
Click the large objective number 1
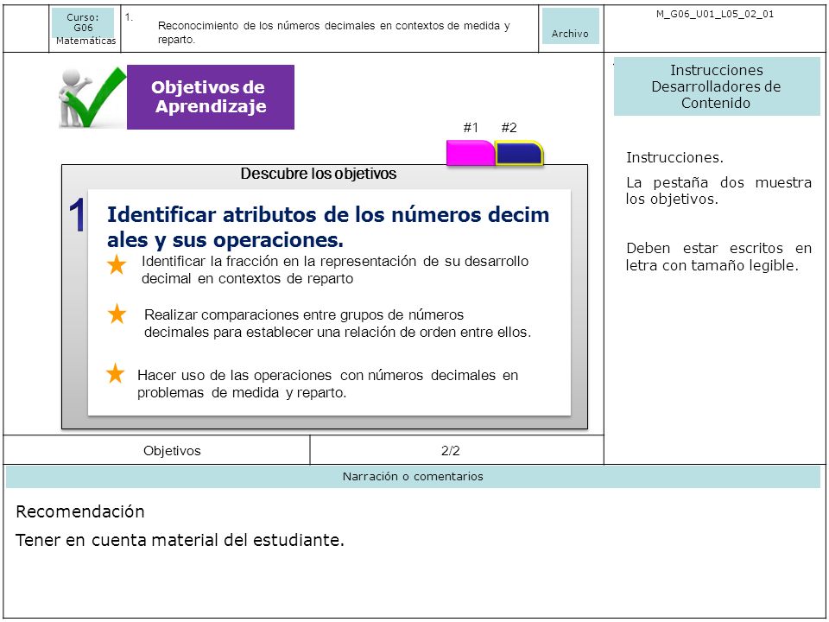point(77,215)
